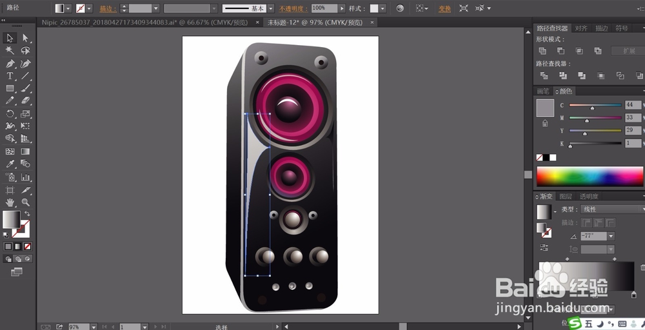
Task: Open the 样式 graphic style dropdown
Action: click(x=383, y=8)
